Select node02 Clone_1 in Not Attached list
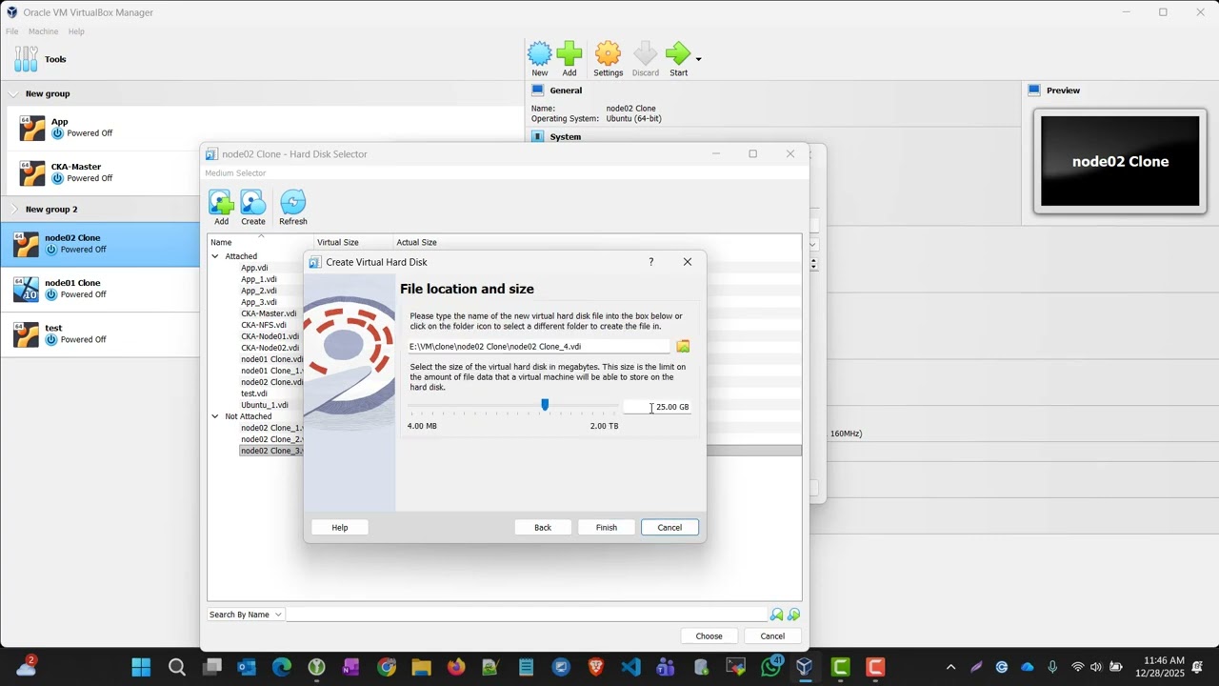 pyautogui.click(x=271, y=428)
